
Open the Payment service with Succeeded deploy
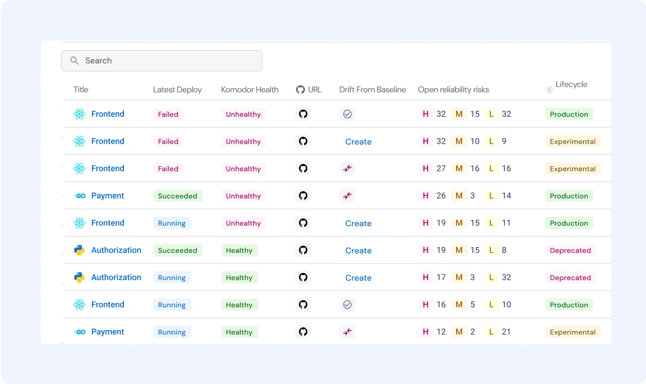tap(107, 196)
